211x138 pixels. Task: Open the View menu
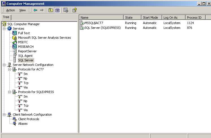click(x=22, y=10)
